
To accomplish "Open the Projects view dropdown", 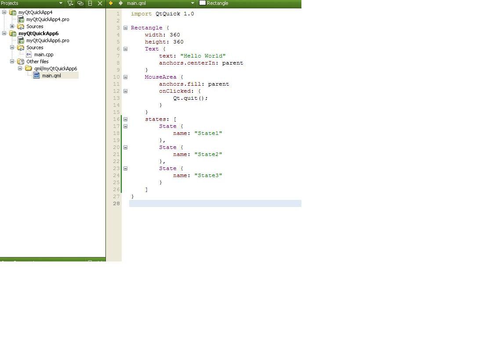I will click(x=61, y=3).
